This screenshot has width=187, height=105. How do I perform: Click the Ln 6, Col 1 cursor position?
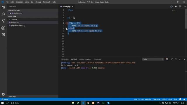pos(143,99)
